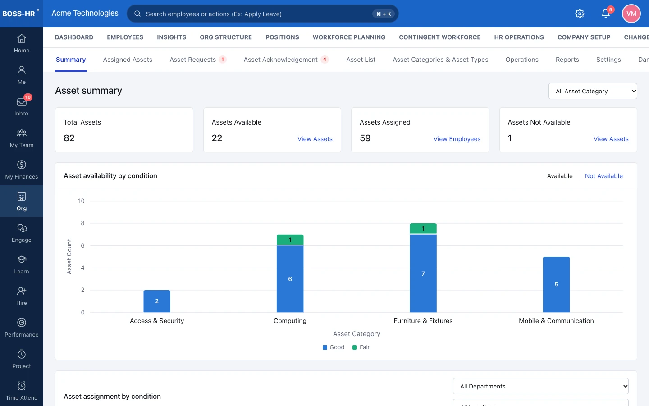Viewport: 649px width, 406px height.
Task: Switch to the Reports tab
Action: (567, 60)
